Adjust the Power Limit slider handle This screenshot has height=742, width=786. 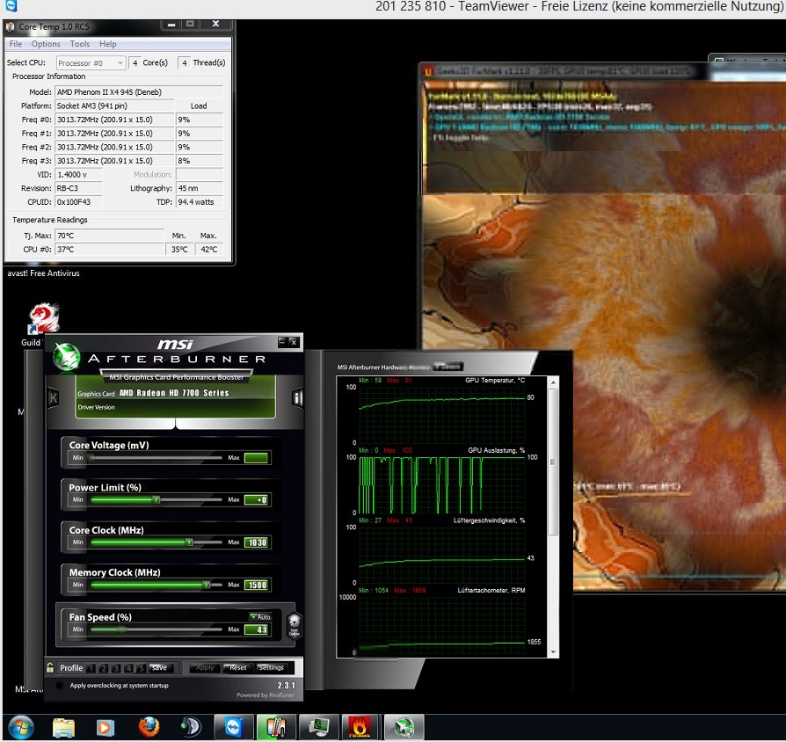coord(156,500)
